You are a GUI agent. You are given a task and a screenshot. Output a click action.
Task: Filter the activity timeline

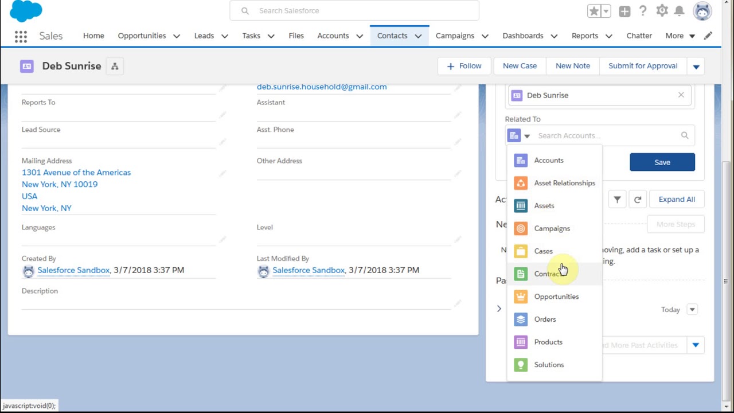[617, 199]
